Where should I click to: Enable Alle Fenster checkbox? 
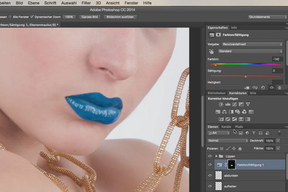[x=10, y=17]
